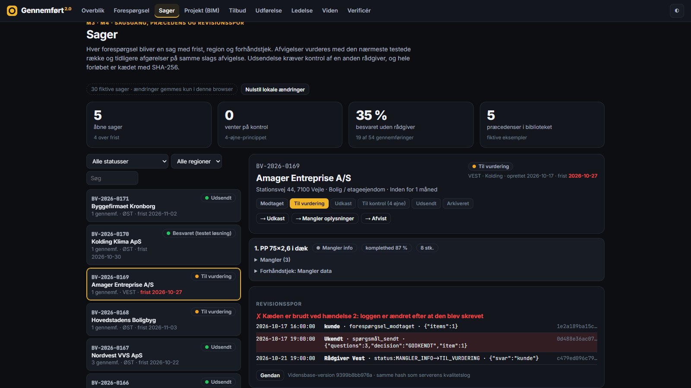Click the 35 % besvaret uden rådgiver card

click(x=411, y=125)
